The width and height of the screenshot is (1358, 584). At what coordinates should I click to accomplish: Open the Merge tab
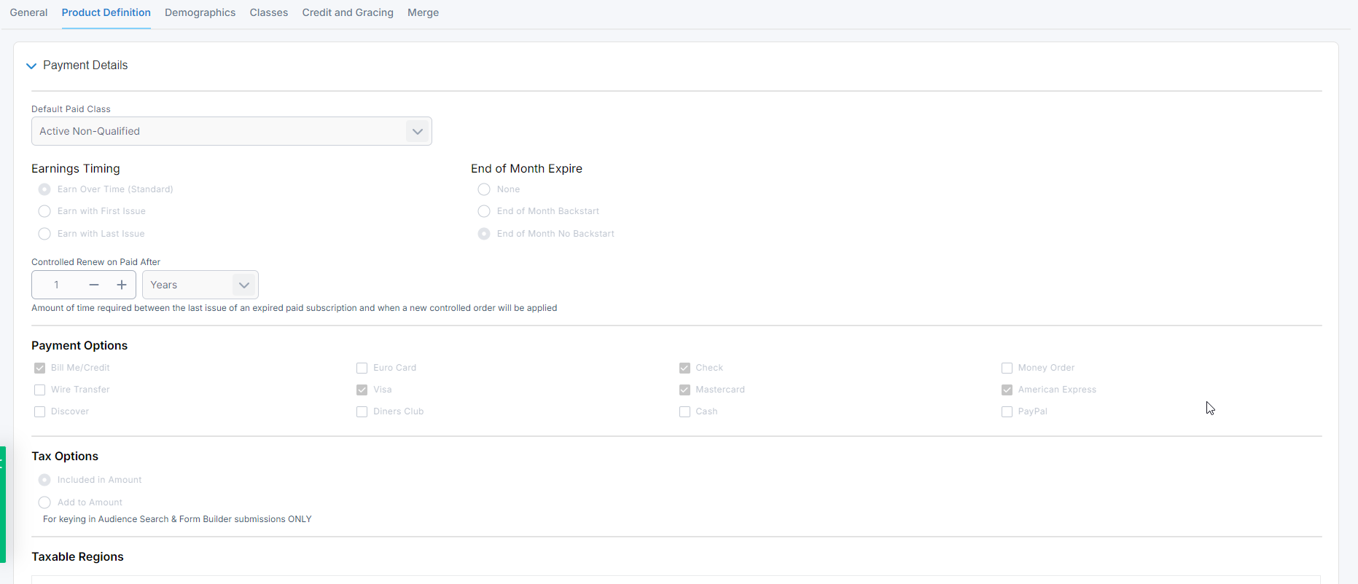click(423, 12)
